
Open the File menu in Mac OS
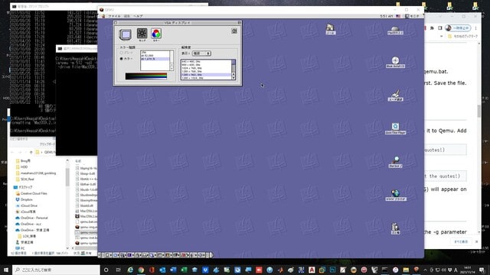[x=114, y=16]
